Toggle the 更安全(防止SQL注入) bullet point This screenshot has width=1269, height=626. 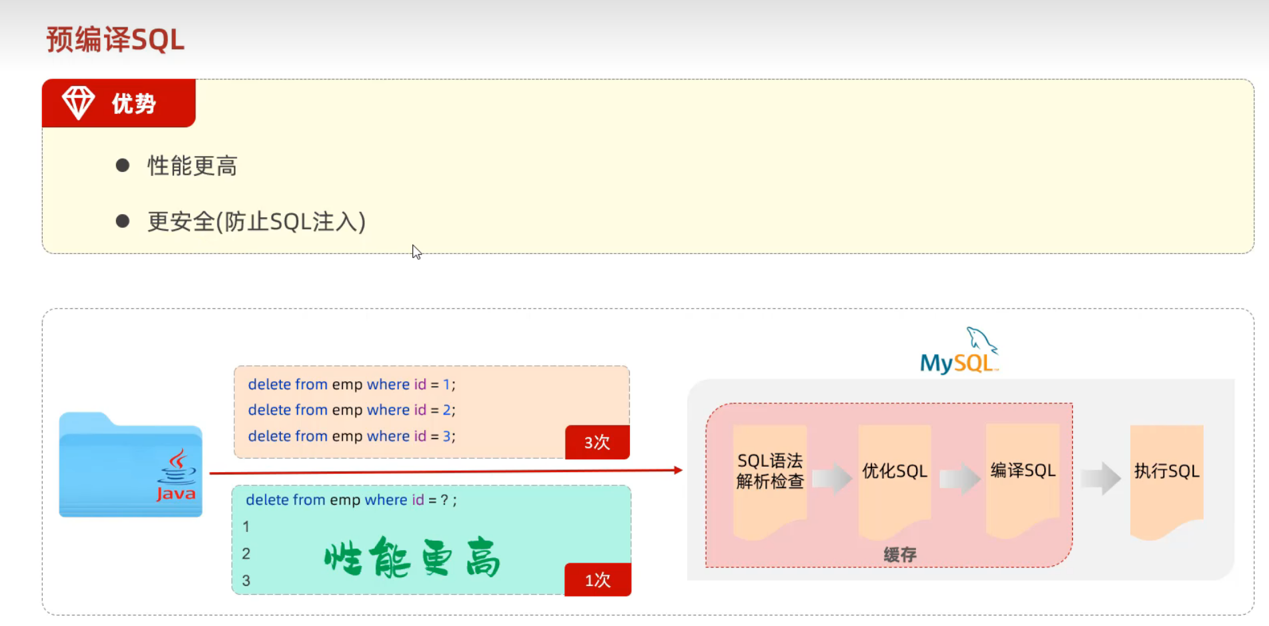tap(256, 221)
